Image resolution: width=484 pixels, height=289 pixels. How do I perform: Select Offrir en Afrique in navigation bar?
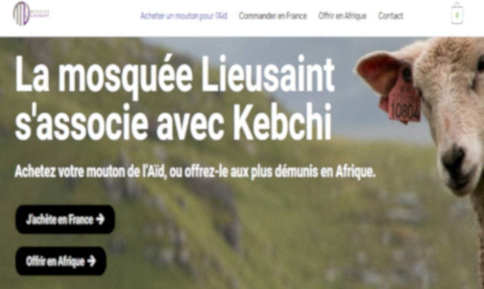343,15
